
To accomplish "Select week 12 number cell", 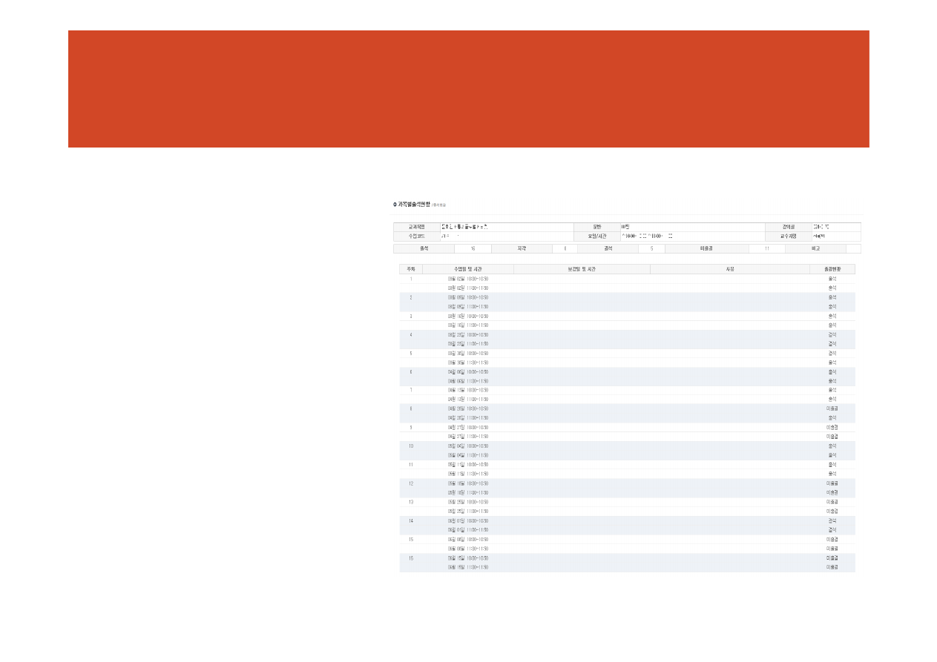I will [410, 483].
